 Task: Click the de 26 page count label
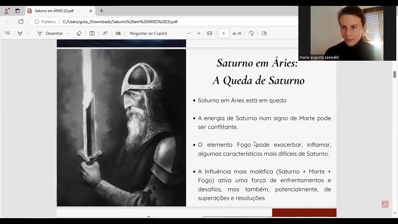(237, 33)
